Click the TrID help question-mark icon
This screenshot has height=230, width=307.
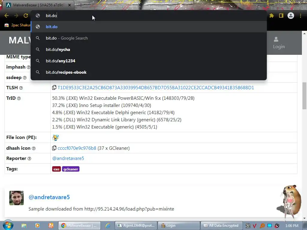19,98
